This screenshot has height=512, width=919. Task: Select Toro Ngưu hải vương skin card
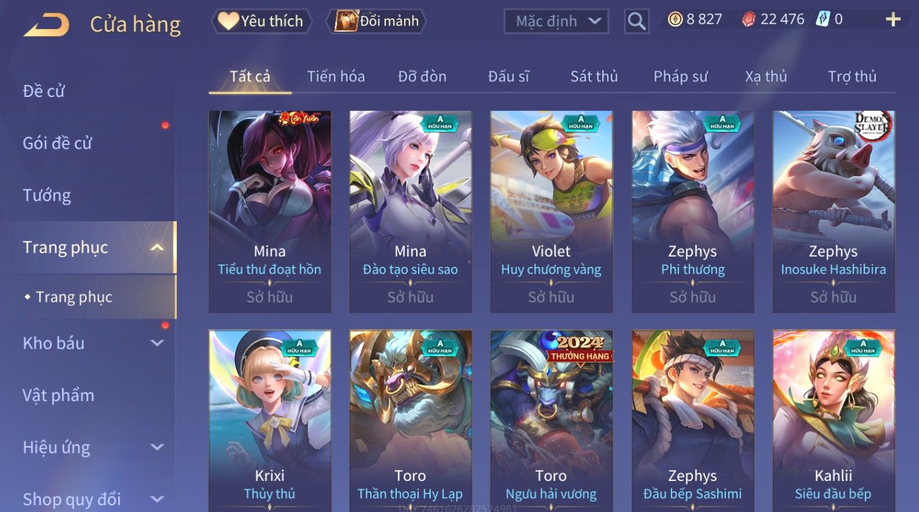pos(551,421)
